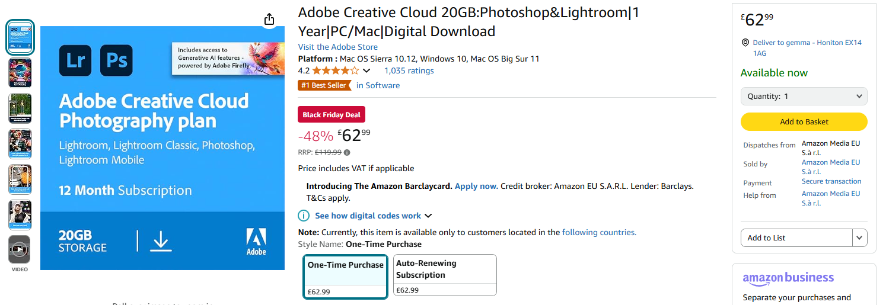This screenshot has width=886, height=305.
Task: Expand See how digital codes work
Action: coord(373,216)
